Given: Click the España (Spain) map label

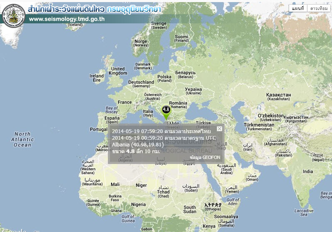Looking at the screenshot, I should [112, 120].
